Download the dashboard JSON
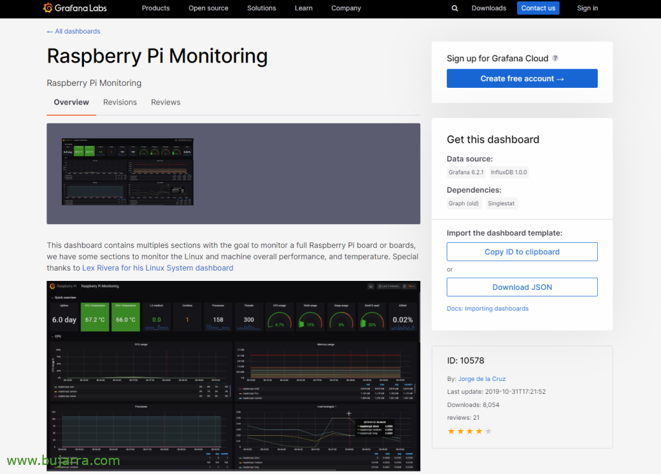The height and width of the screenshot is (474, 661). [522, 287]
